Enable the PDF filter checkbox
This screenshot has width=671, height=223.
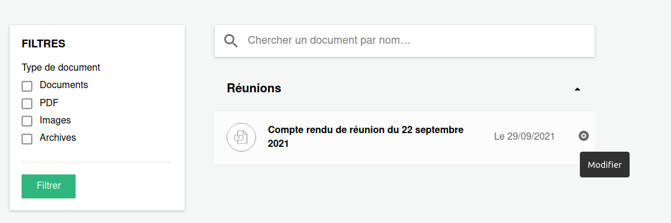click(x=27, y=104)
